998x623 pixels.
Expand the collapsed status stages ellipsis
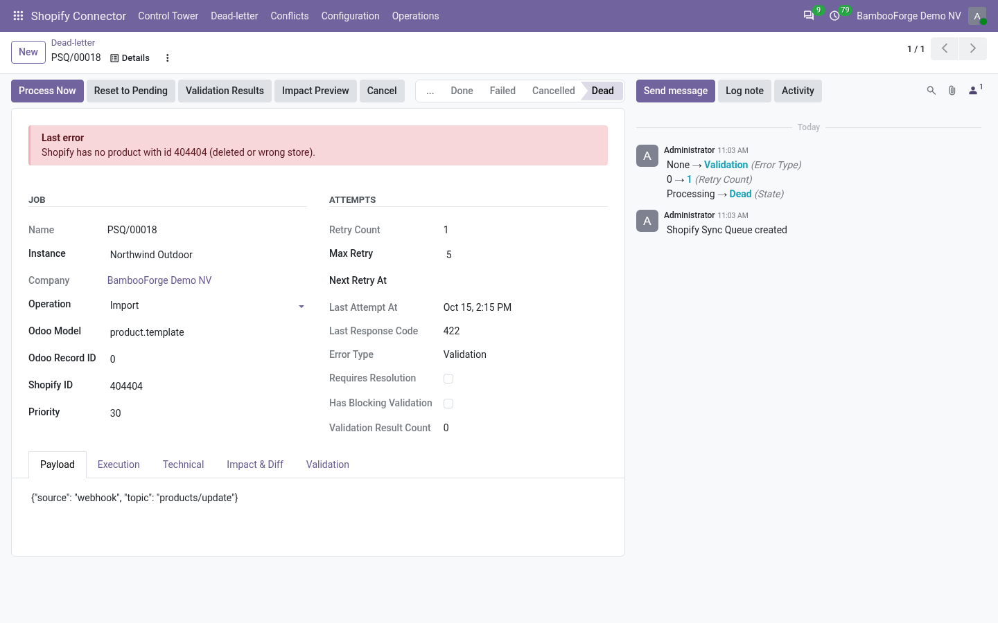(x=430, y=91)
